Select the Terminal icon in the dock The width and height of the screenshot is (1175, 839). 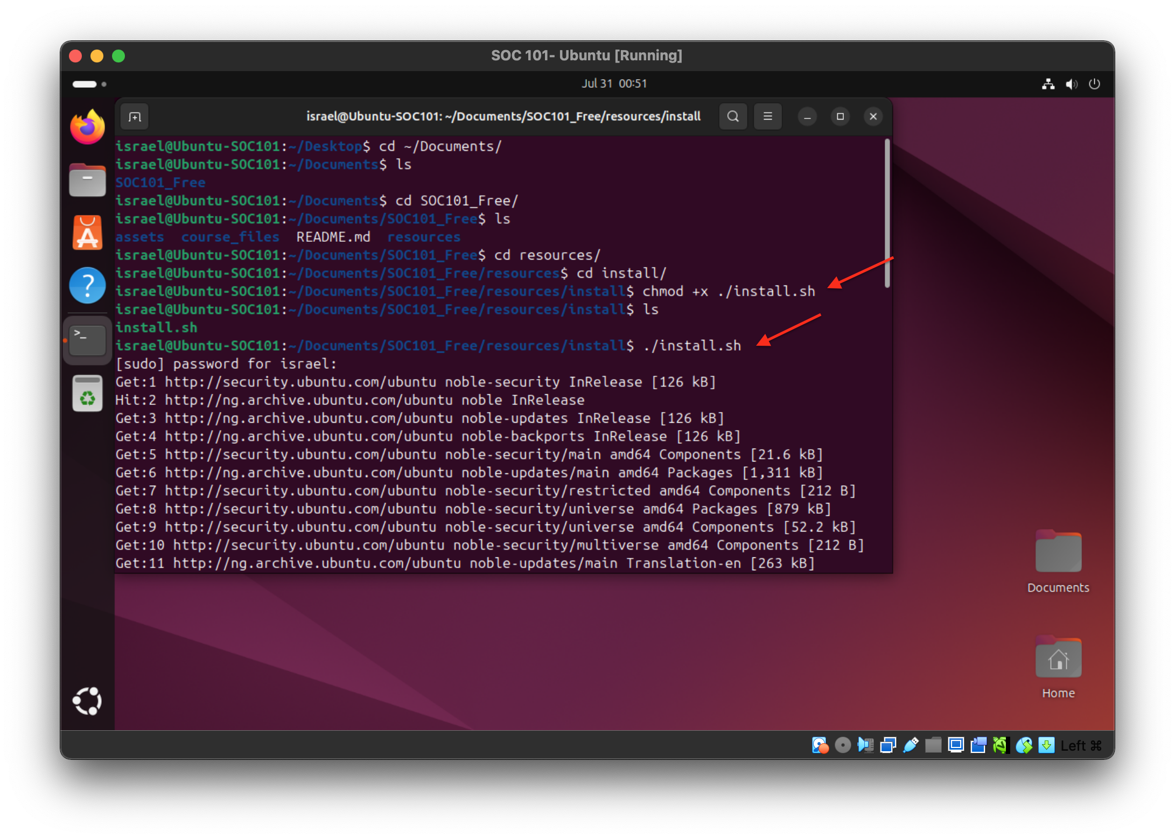tap(87, 340)
